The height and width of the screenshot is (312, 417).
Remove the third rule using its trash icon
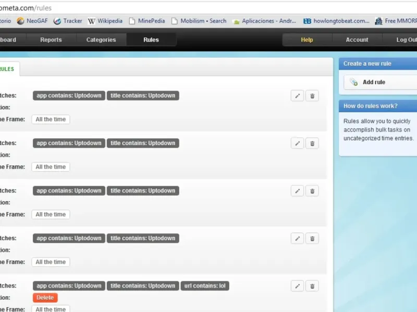coord(312,191)
